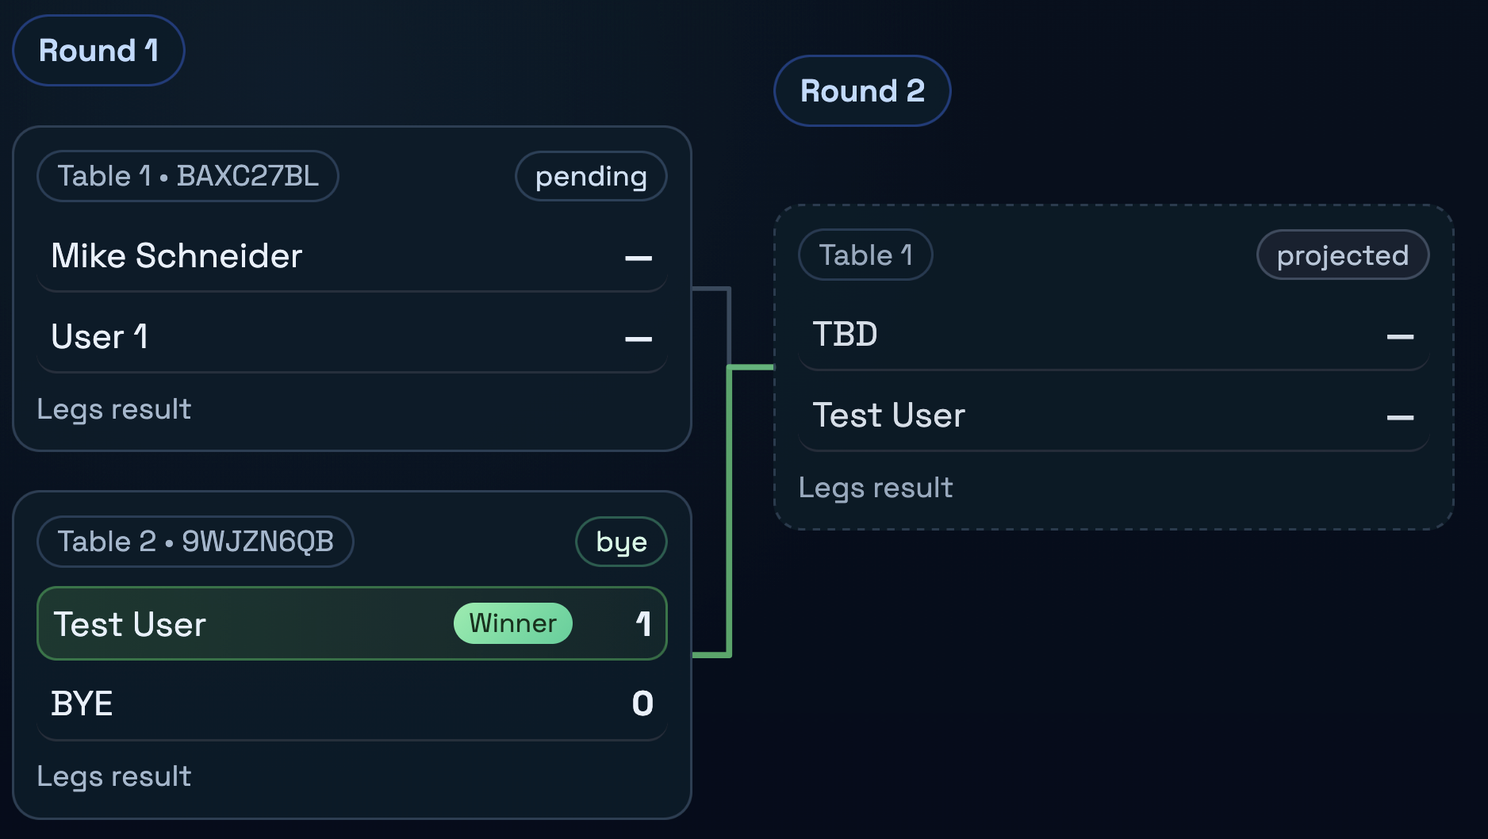
Task: Click the score 0 next to BYE
Action: click(644, 703)
